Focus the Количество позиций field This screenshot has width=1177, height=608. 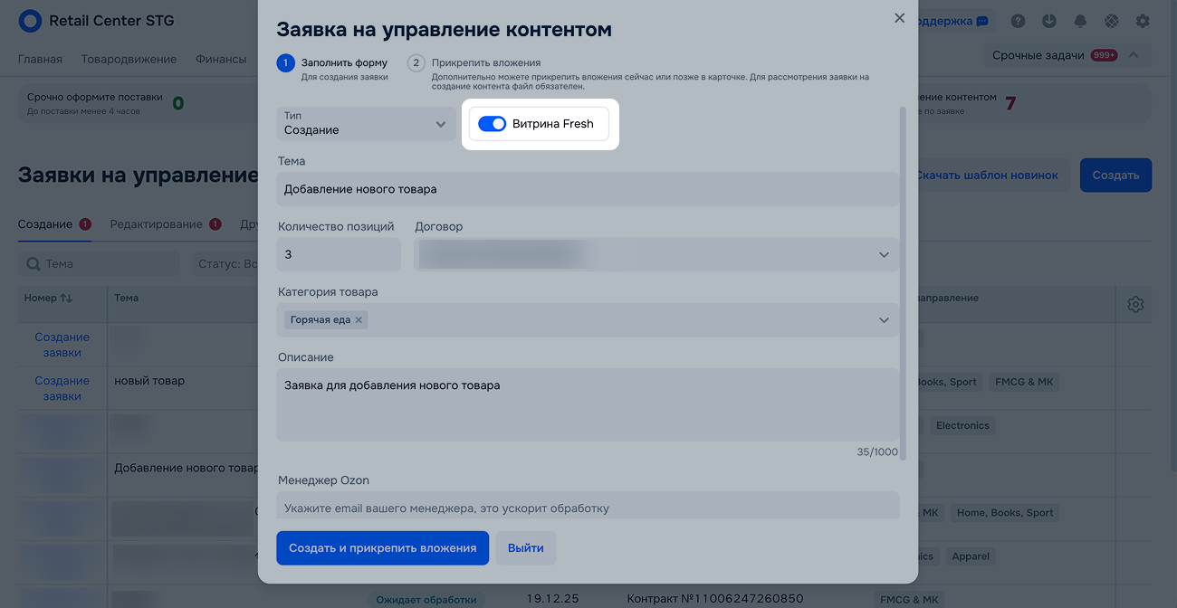pos(339,254)
